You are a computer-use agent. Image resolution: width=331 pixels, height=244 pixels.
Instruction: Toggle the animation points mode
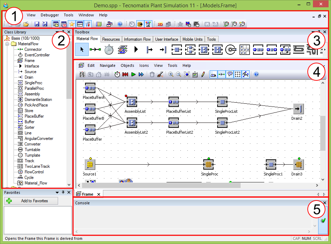[x=245, y=74]
